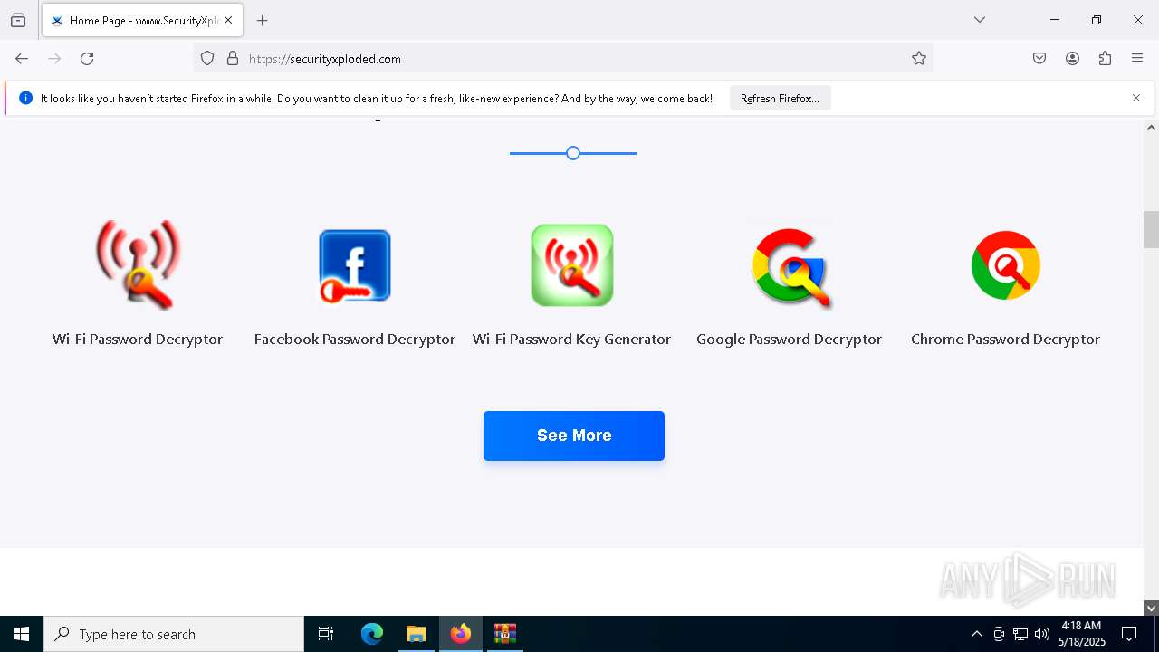This screenshot has width=1159, height=652.
Task: Click the Refresh Firefox button
Action: [x=780, y=98]
